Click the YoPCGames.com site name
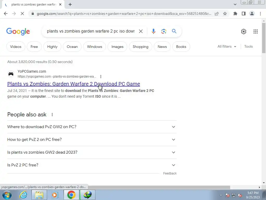Viewport: 266px width, 200px height. [32, 71]
